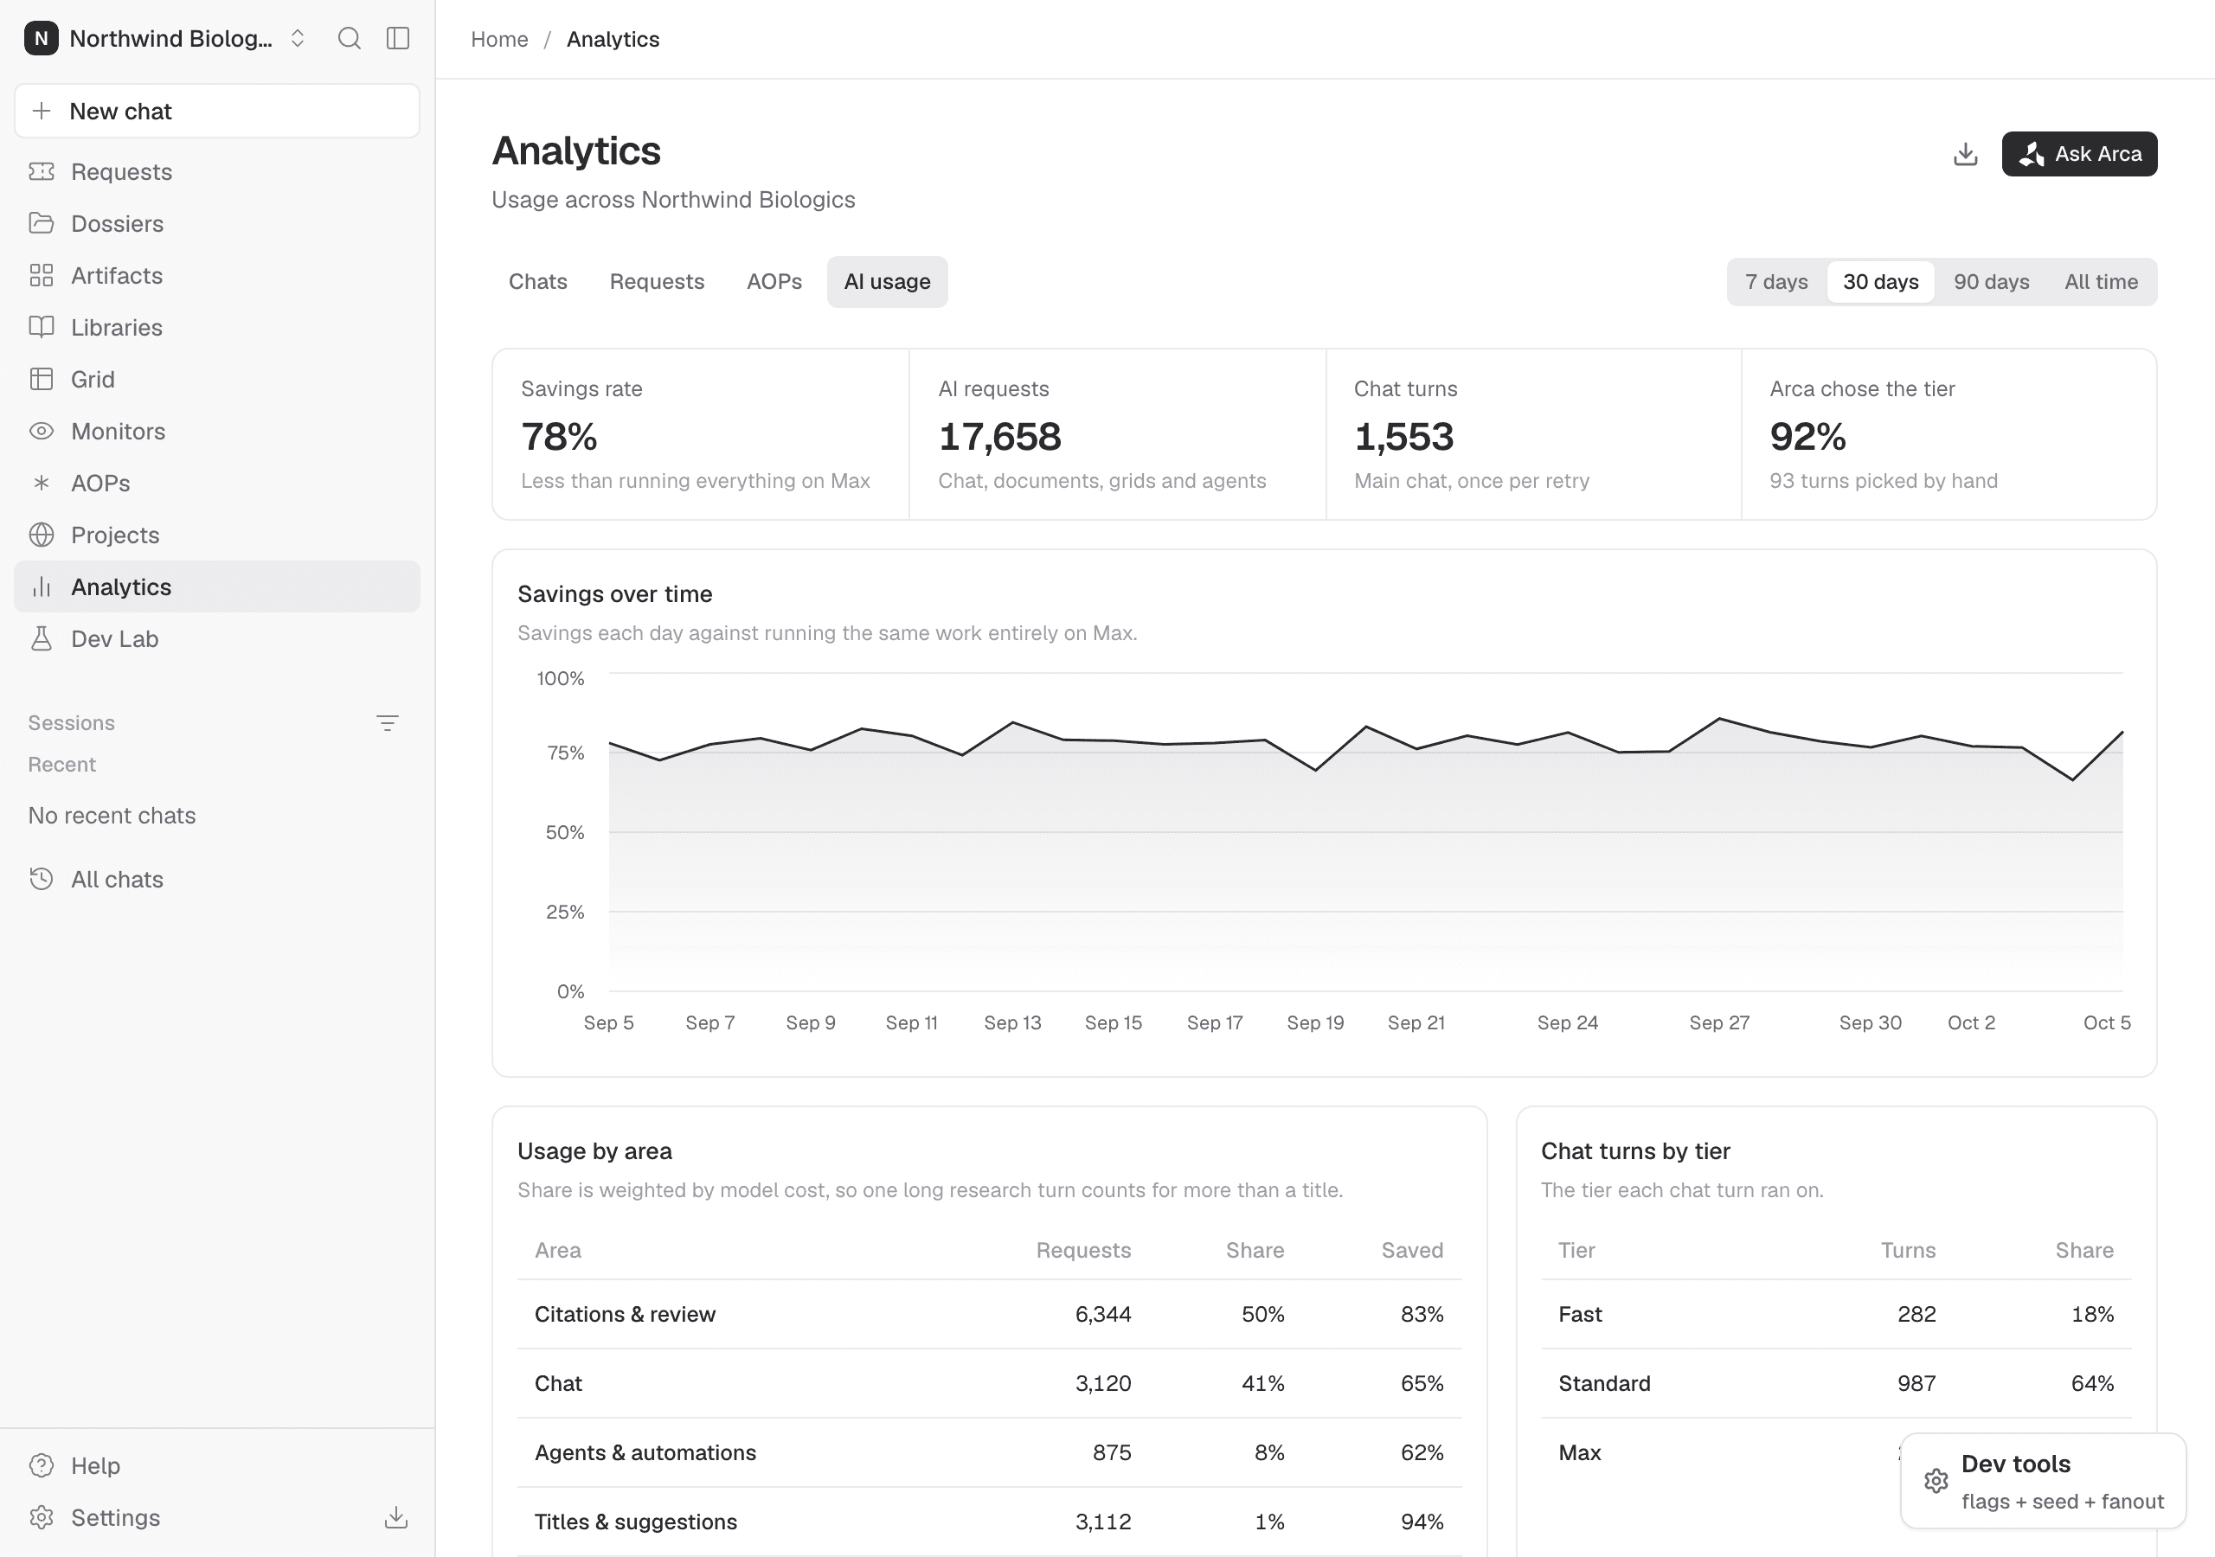The image size is (2215, 1557).
Task: Open Settings in the sidebar
Action: pos(115,1517)
